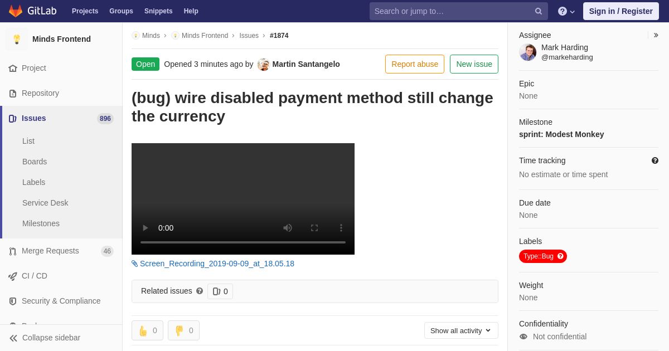Open the video more-options menu
669x351 pixels.
click(x=341, y=228)
